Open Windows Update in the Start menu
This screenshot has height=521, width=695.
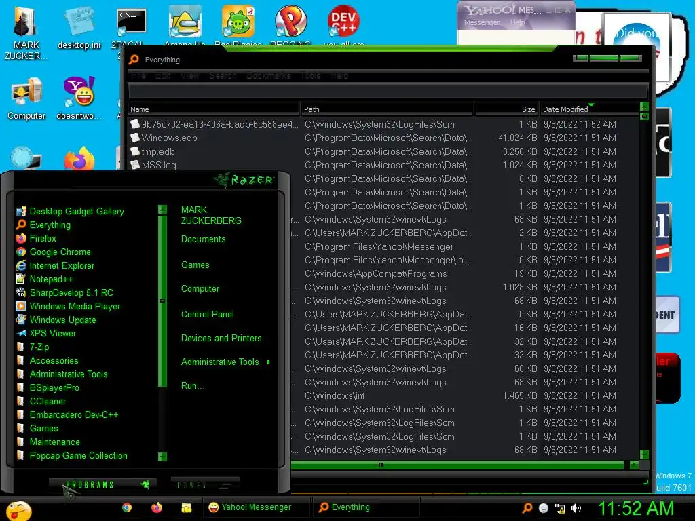click(x=56, y=320)
